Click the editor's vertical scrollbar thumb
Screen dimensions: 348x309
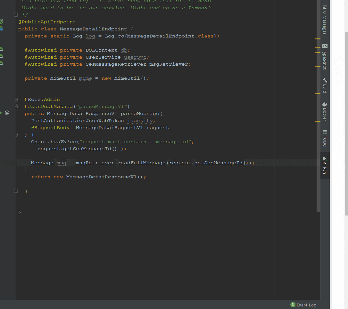(x=318, y=106)
